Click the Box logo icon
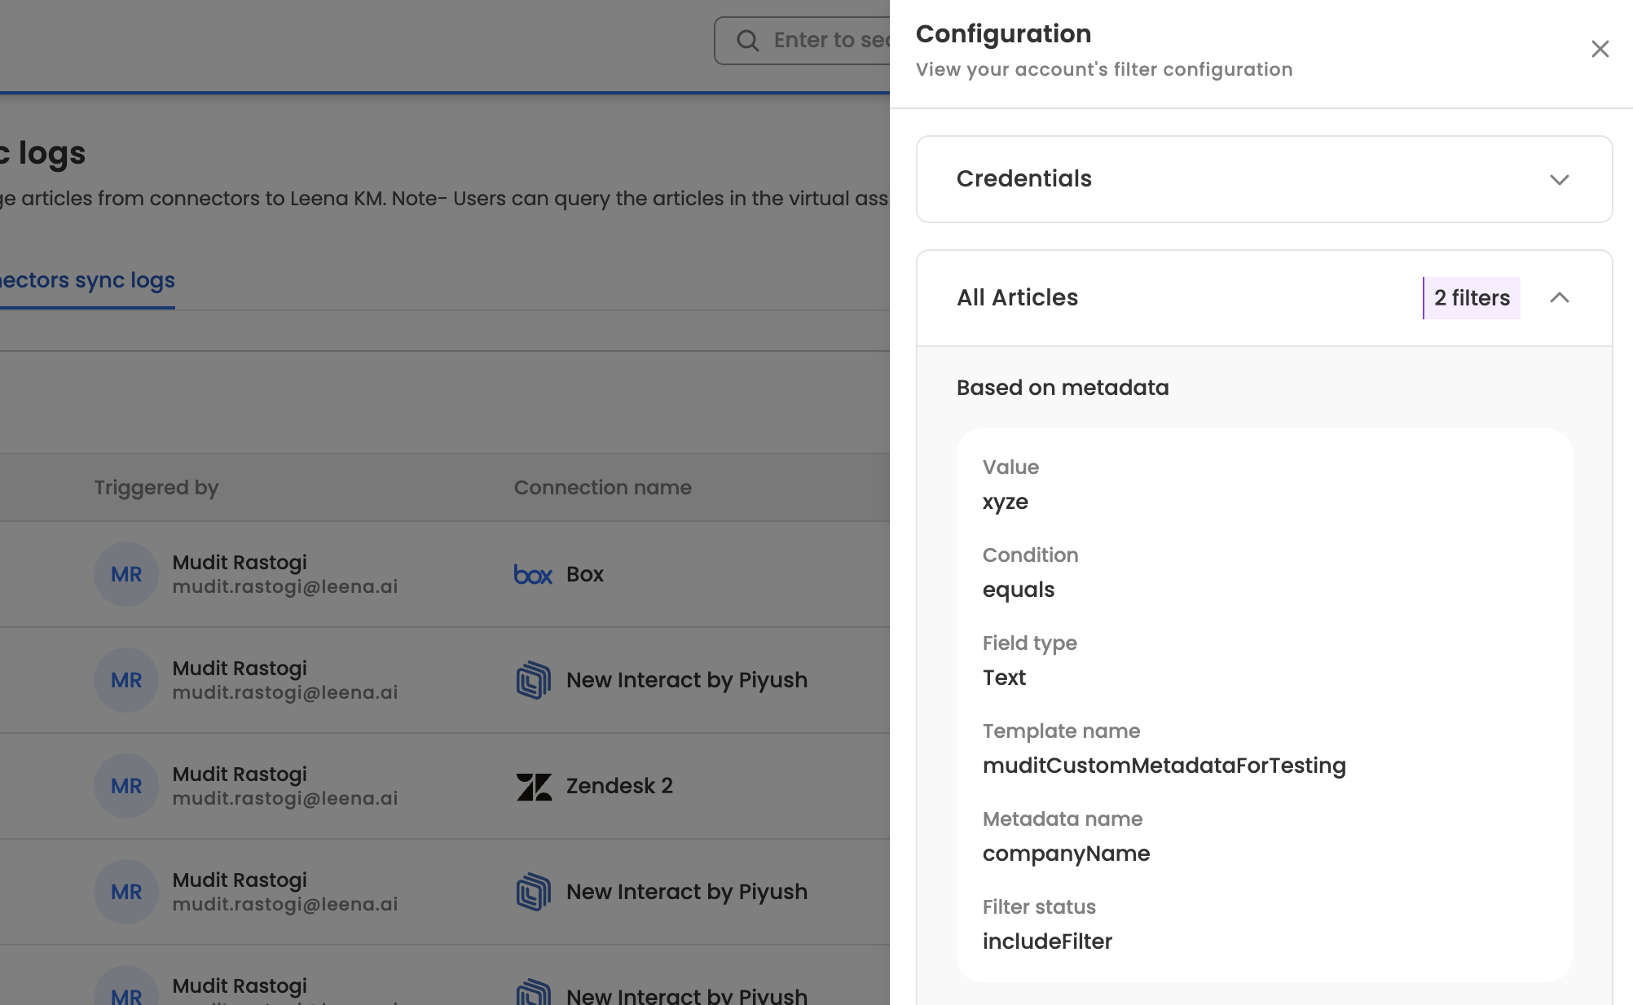The image size is (1633, 1005). click(533, 575)
